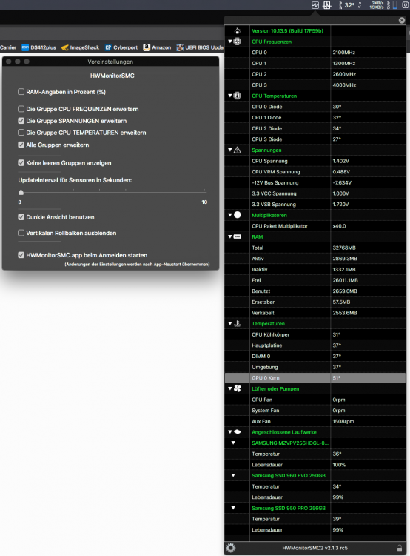Select the GPU 0 Kern row
This screenshot has width=410, height=556.
(x=315, y=378)
